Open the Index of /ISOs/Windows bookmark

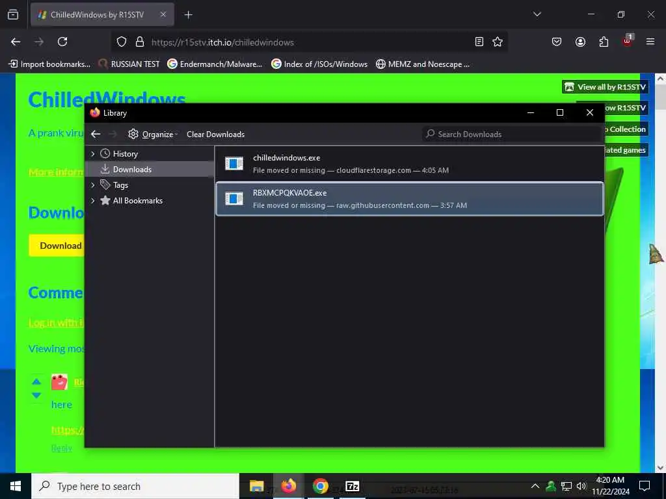(x=319, y=64)
